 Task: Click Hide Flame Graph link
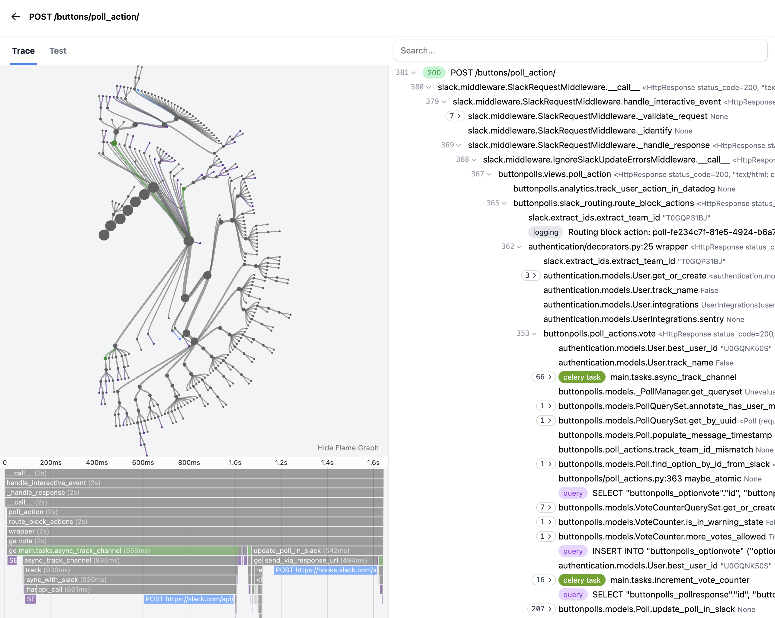pos(348,448)
